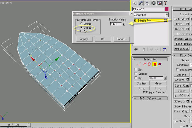Click the Repeat Last button
The width and height of the screenshot is (192, 128).
coord(183,60)
